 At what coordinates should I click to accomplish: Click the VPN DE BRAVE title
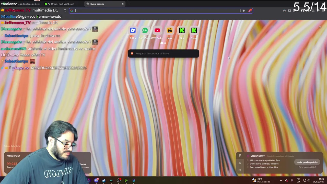[x=258, y=156]
